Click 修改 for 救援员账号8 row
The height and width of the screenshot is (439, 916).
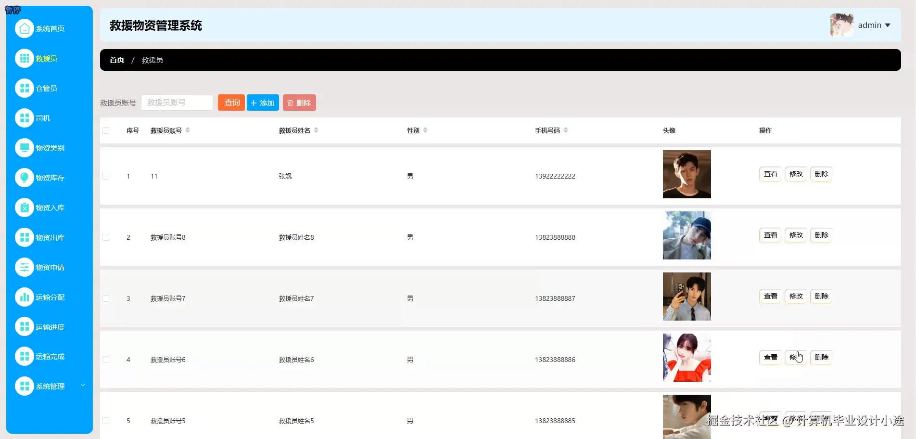pyautogui.click(x=796, y=235)
